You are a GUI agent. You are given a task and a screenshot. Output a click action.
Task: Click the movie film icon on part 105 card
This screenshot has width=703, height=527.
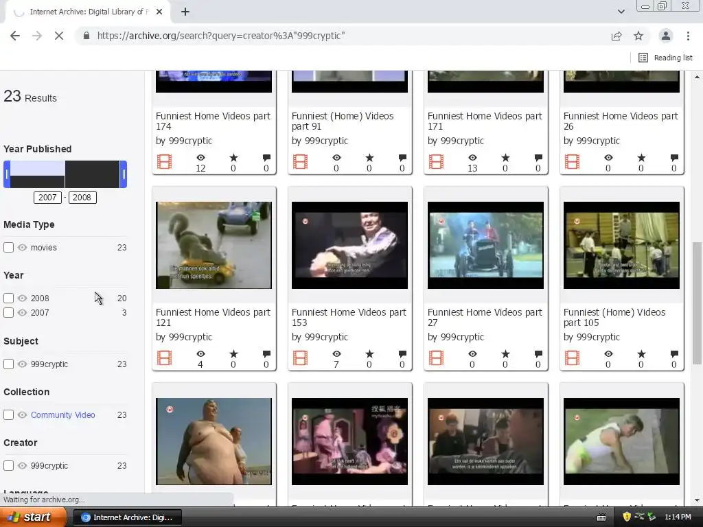[x=572, y=358]
